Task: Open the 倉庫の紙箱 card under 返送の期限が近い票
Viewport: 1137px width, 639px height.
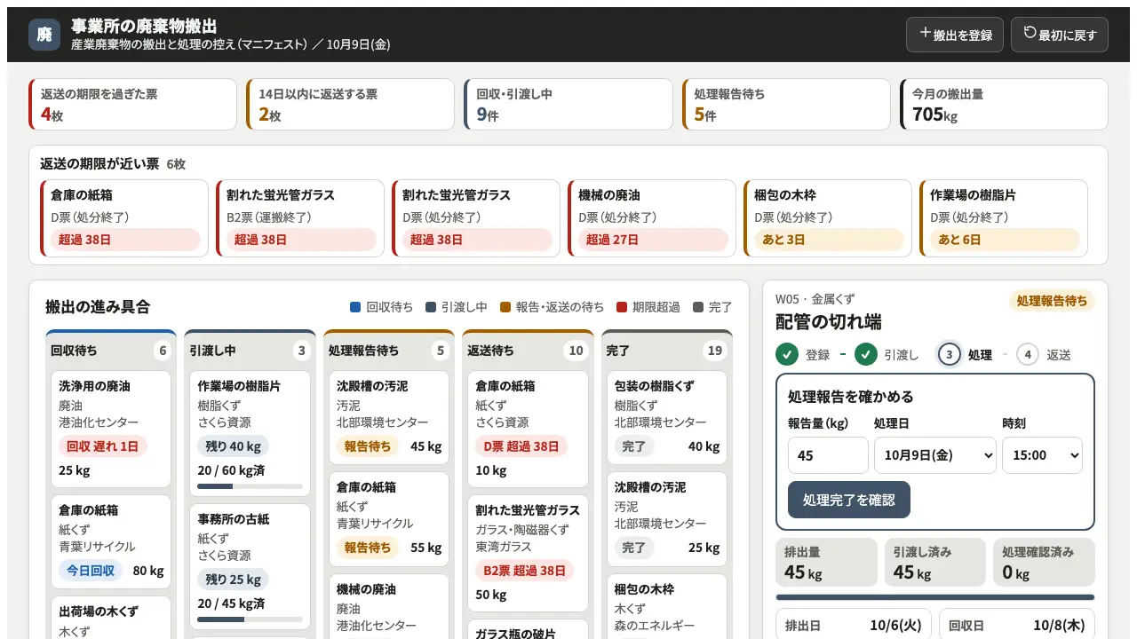Action: click(124, 218)
